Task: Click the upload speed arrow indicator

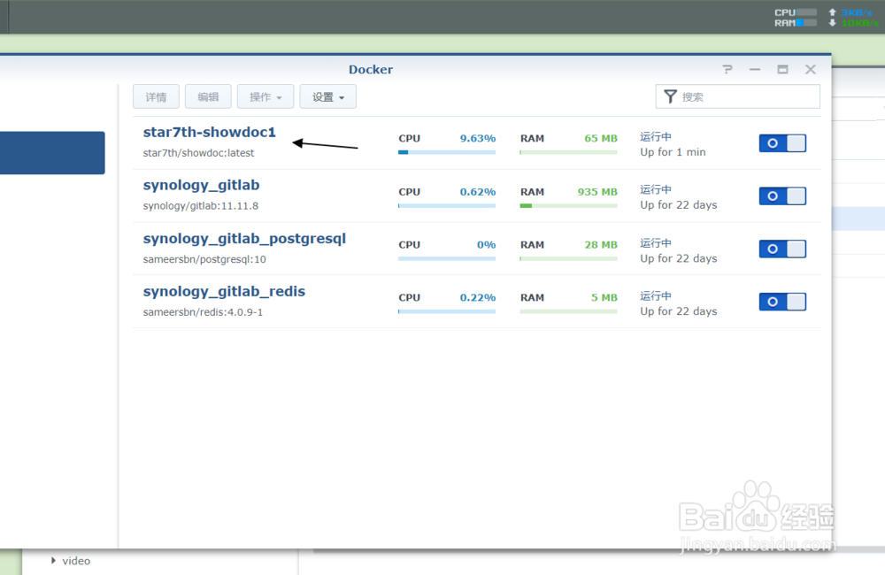Action: point(832,12)
